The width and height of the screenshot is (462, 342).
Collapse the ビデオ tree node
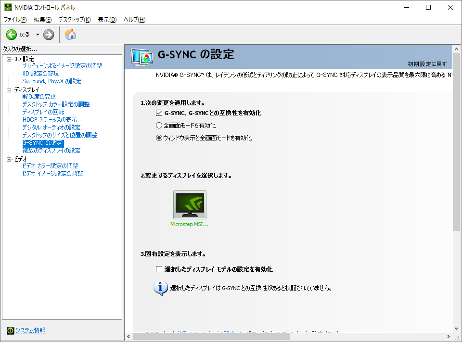pyautogui.click(x=9, y=159)
